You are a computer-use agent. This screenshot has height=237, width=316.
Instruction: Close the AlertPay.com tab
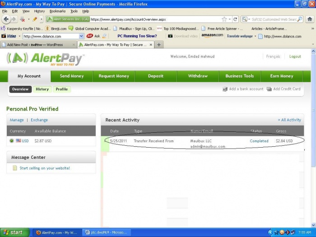tap(151, 45)
